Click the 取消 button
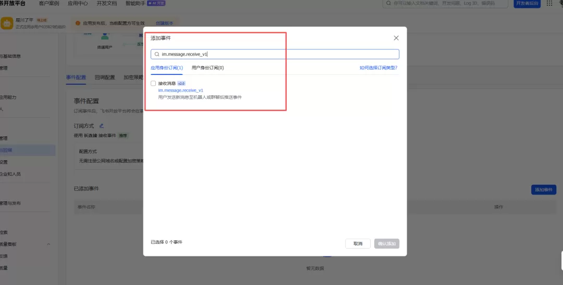563x285 pixels. (358, 244)
